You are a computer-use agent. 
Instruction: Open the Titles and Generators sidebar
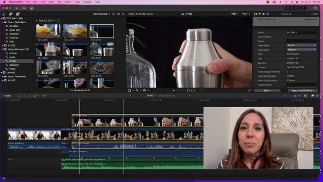click(18, 14)
